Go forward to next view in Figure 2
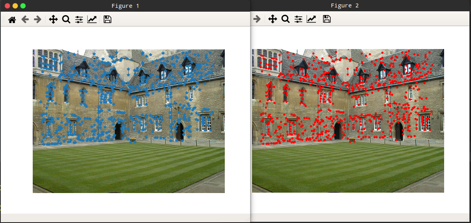This screenshot has width=471, height=223. pyautogui.click(x=257, y=19)
